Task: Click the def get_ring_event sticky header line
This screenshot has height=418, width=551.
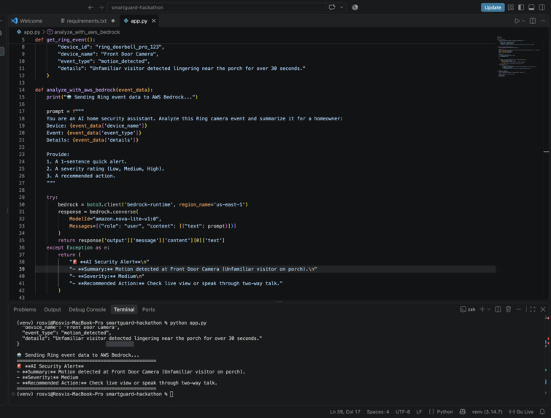Action: pyautogui.click(x=65, y=39)
